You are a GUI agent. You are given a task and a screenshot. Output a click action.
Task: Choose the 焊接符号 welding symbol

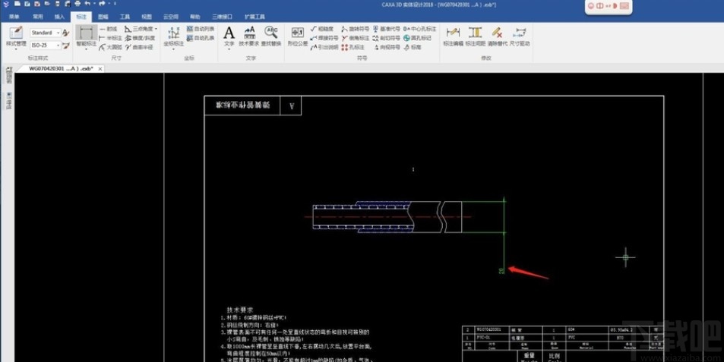tap(324, 38)
